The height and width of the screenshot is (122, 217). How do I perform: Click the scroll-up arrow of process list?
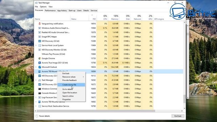coord(184,22)
